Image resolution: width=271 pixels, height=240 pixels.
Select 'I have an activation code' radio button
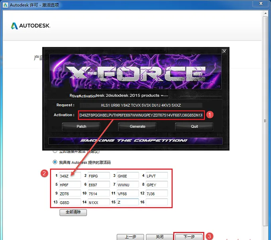pos(55,162)
